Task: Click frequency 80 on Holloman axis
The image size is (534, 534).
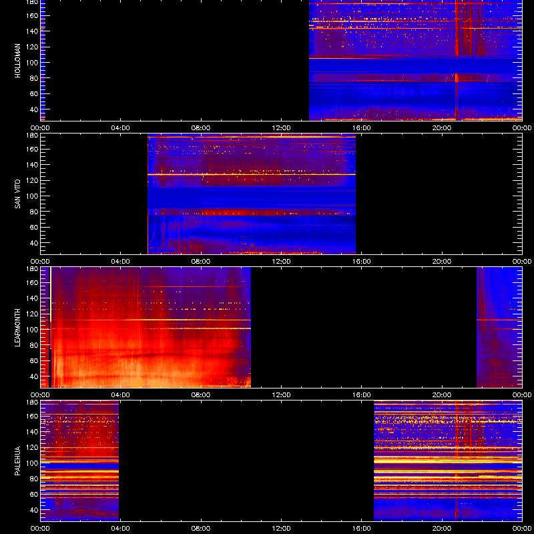Action: [35, 78]
